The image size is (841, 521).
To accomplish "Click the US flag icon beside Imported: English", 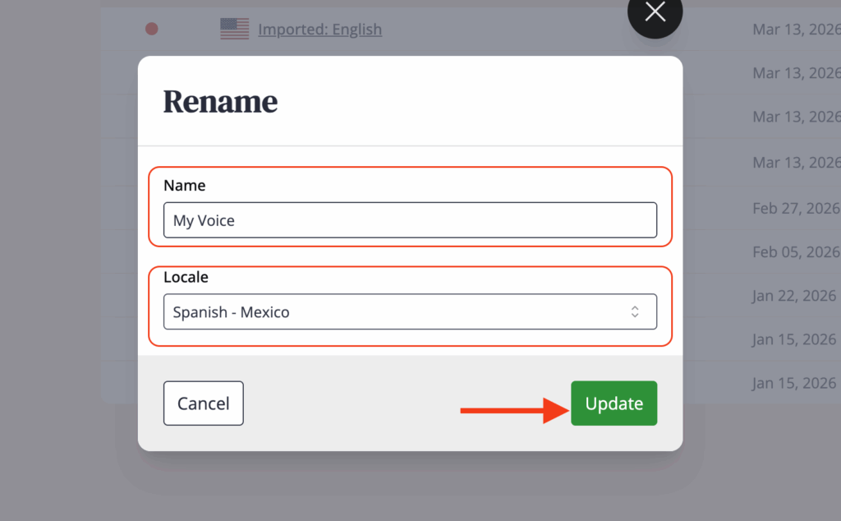I will [x=234, y=30].
